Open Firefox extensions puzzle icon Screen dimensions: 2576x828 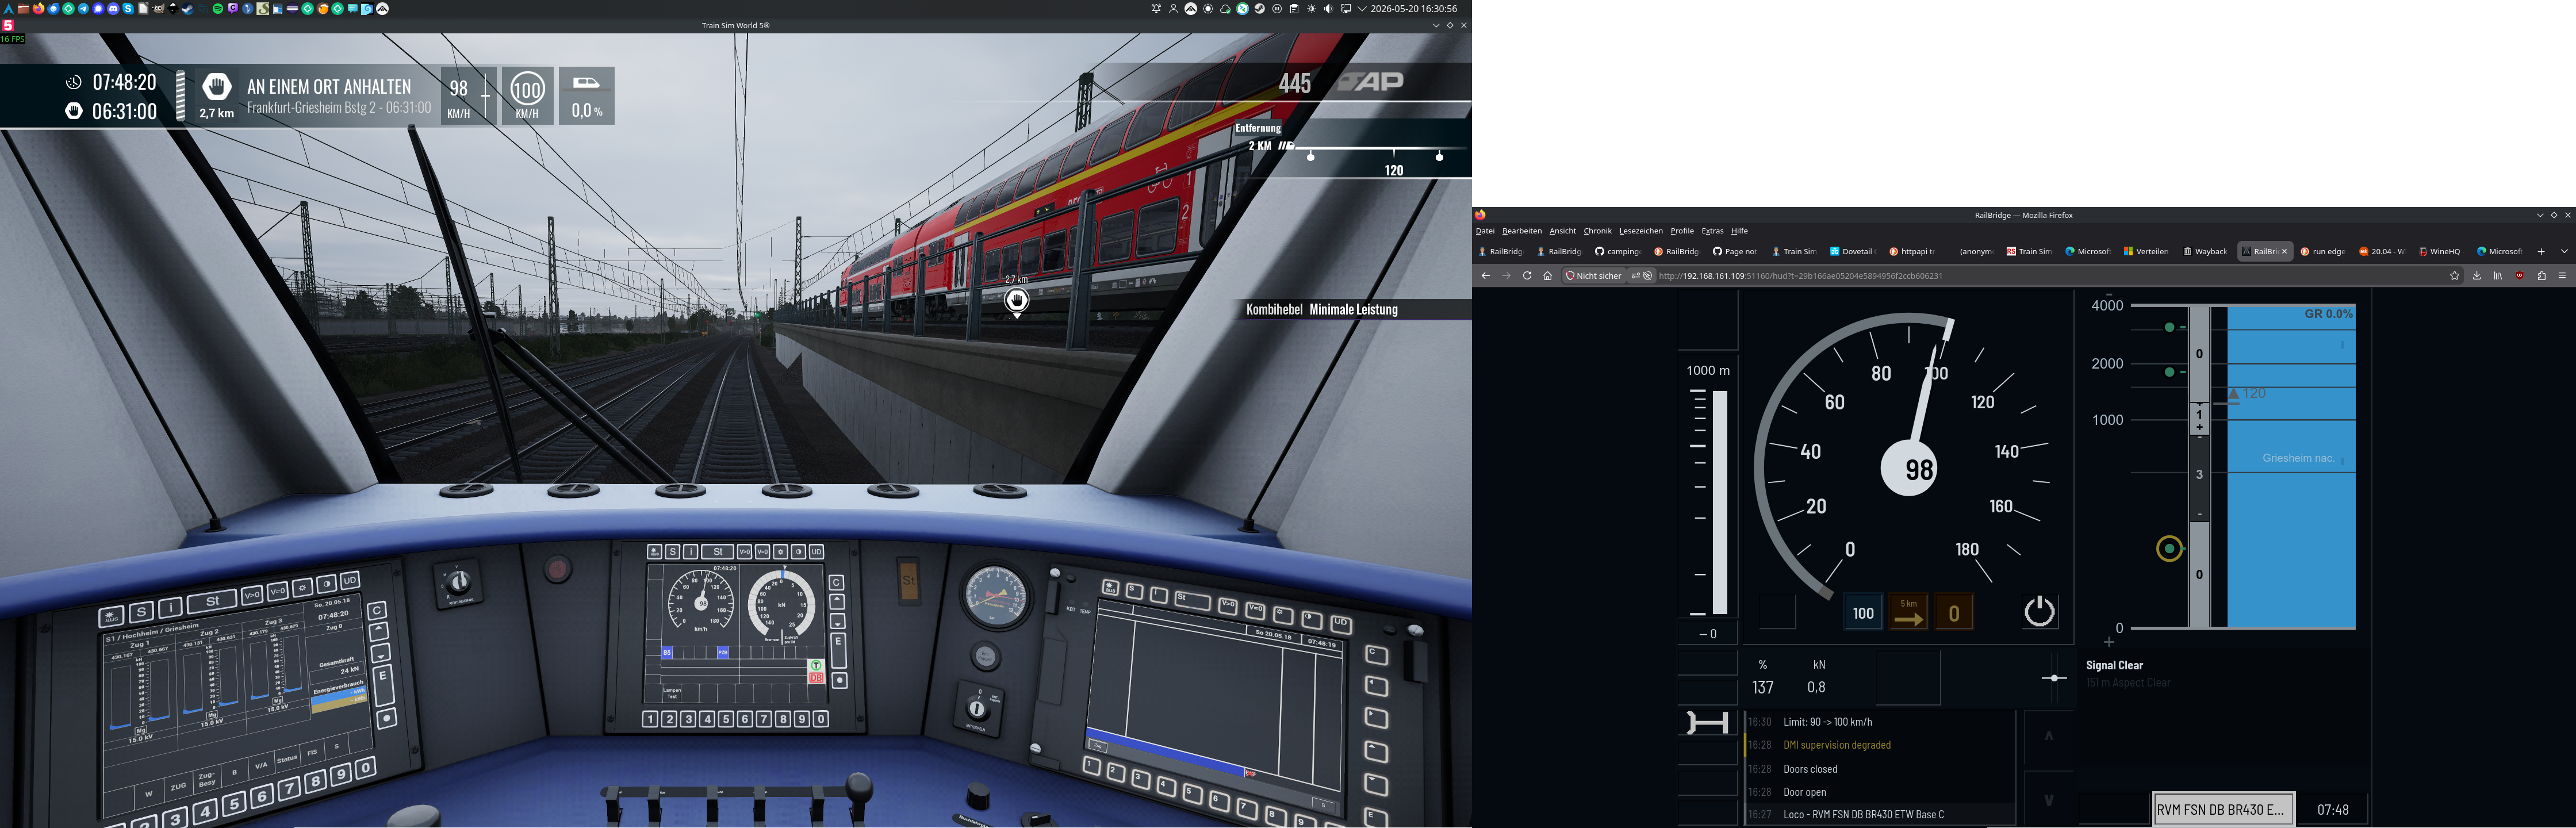(x=2542, y=276)
